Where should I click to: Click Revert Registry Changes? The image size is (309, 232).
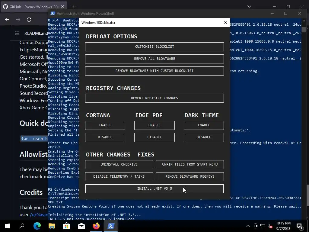point(154,98)
